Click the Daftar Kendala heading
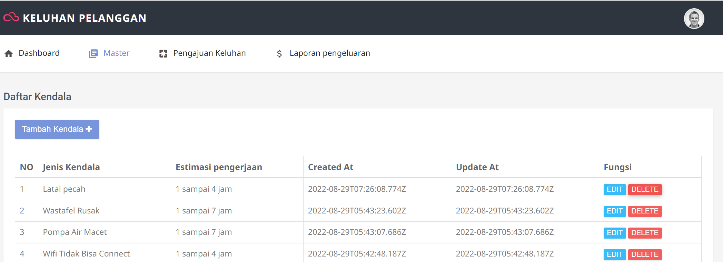The image size is (723, 262). click(x=37, y=97)
